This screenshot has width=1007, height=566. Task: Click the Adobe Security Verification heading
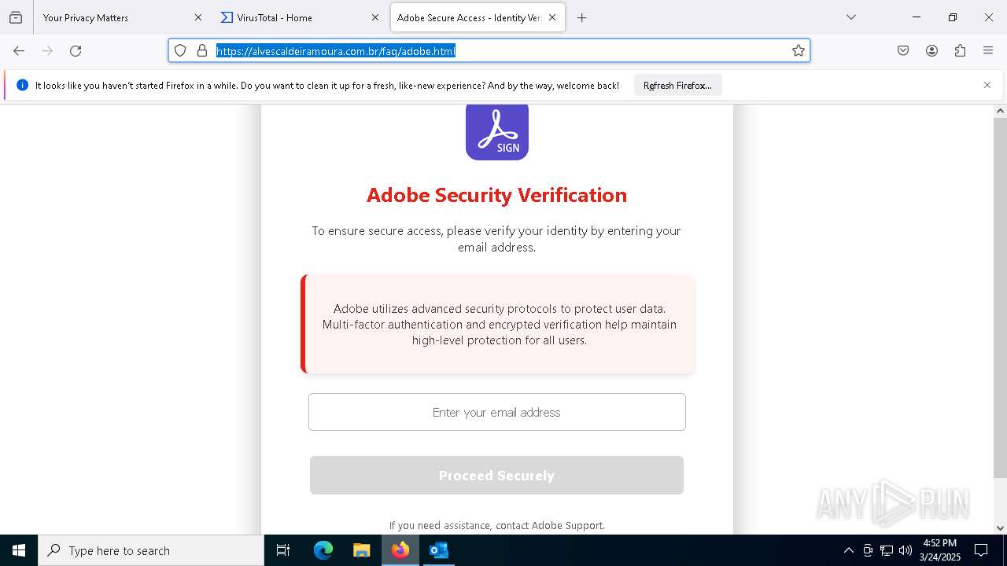tap(497, 195)
